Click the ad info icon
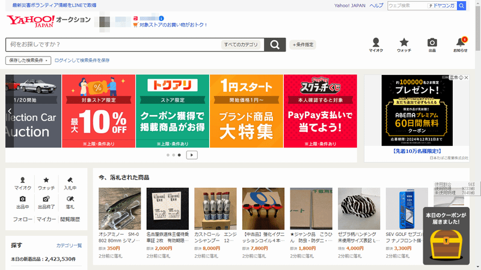 point(461,77)
